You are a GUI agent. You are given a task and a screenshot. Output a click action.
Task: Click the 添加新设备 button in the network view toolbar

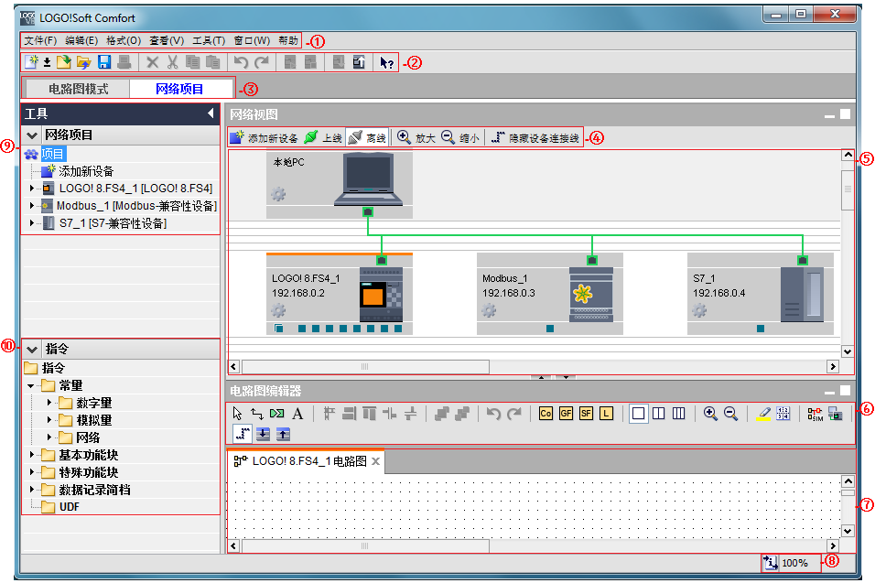[264, 137]
